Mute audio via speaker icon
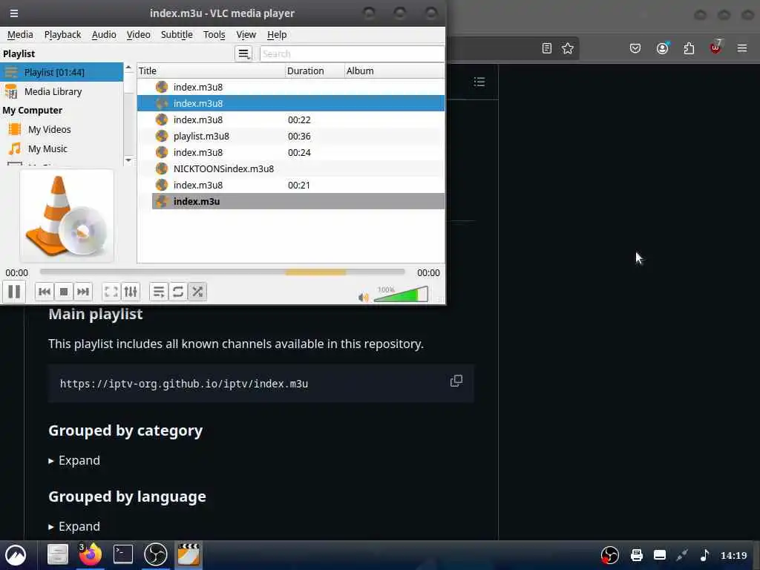The height and width of the screenshot is (570, 760). click(x=363, y=297)
